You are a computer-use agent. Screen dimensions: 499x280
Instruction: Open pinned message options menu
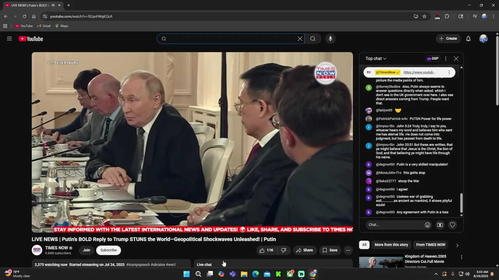click(x=449, y=72)
